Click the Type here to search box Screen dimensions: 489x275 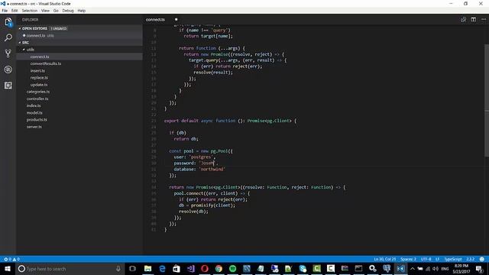click(x=70, y=268)
